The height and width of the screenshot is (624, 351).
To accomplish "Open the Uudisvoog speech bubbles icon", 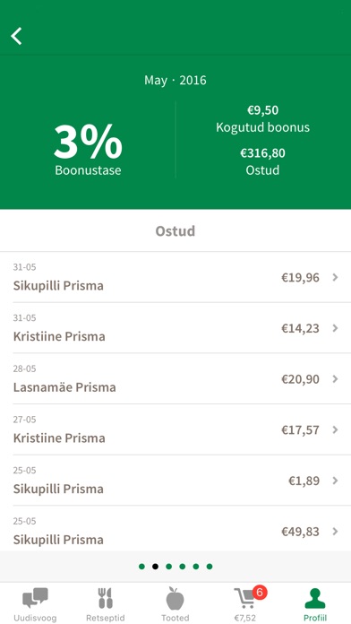I will (x=35, y=598).
